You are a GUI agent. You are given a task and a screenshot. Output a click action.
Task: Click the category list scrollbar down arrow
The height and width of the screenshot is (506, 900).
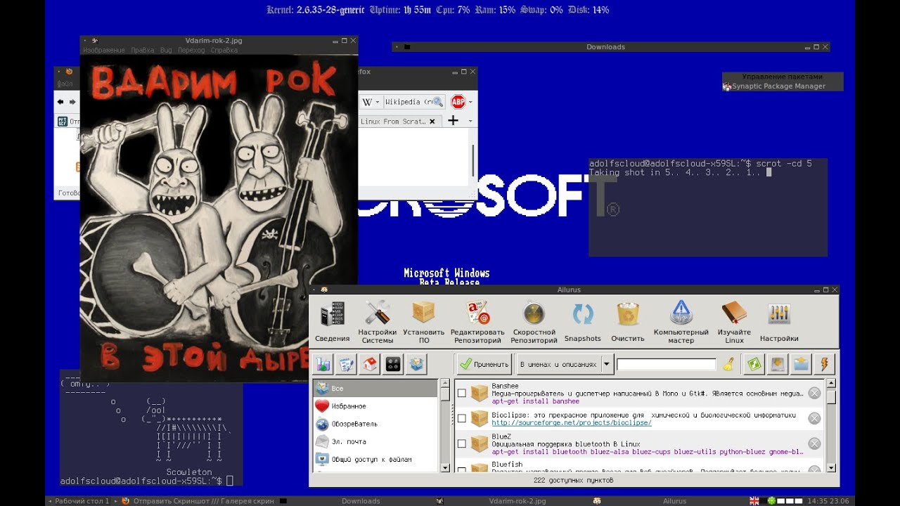(444, 467)
